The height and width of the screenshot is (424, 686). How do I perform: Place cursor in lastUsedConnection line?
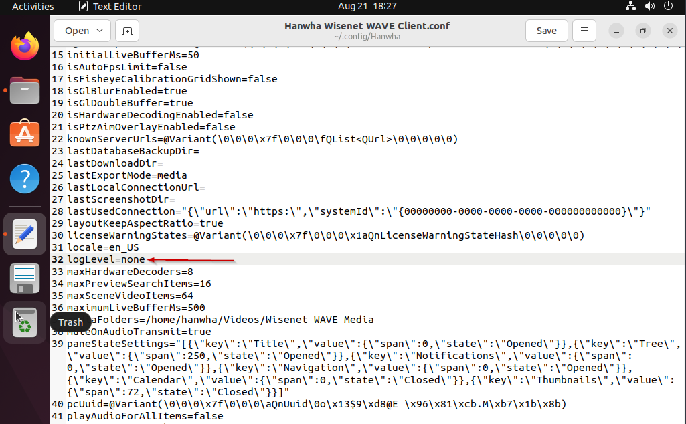[359, 211]
